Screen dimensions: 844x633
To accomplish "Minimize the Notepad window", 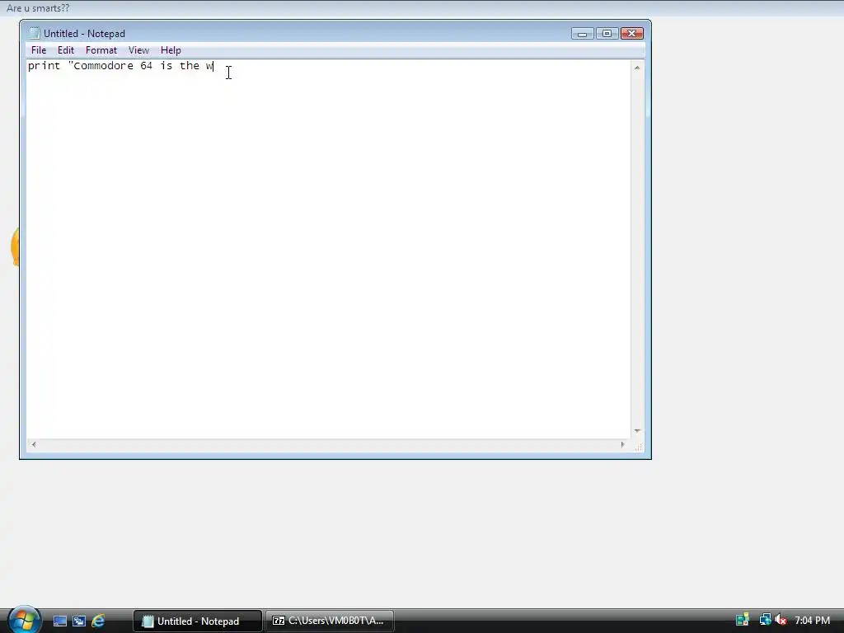I will click(x=583, y=34).
